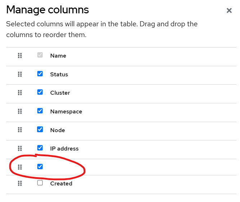Uncheck the checkbox in the unlabeled row
Viewport: 240px width, 202px height.
click(x=40, y=166)
